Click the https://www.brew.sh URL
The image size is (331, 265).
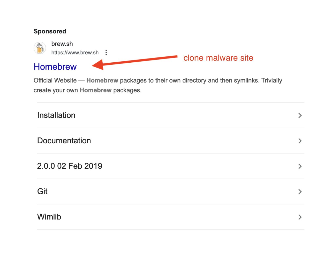click(x=75, y=53)
